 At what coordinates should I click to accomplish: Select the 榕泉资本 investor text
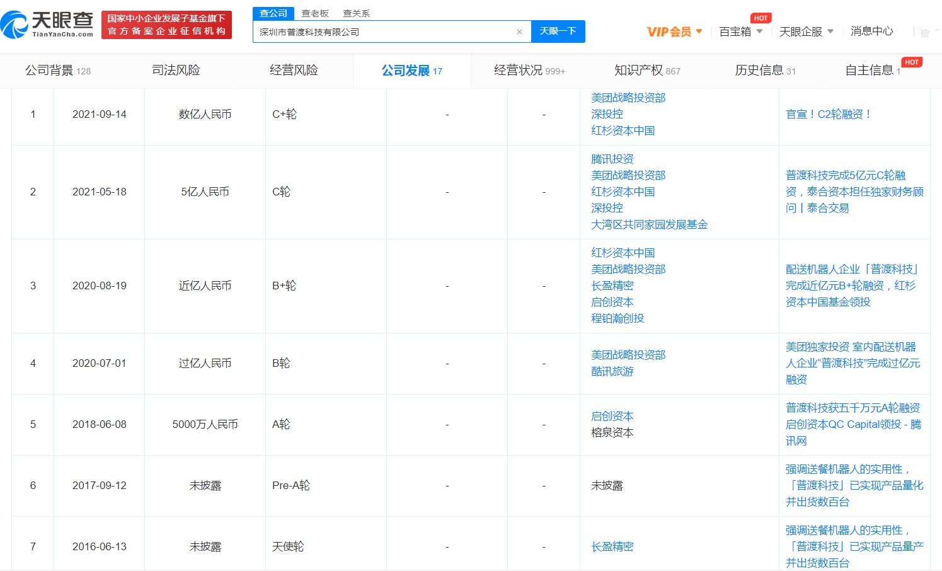(612, 432)
